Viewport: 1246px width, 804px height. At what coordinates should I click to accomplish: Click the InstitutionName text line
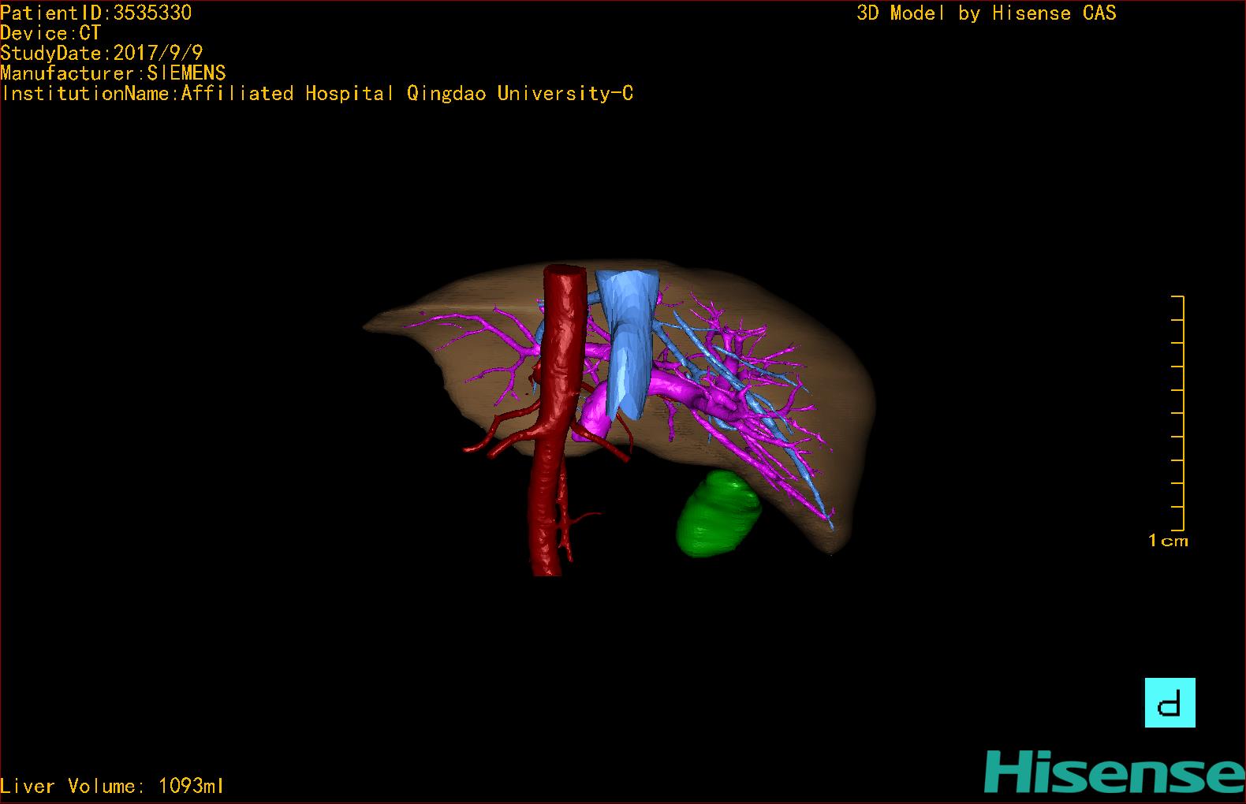pos(317,94)
